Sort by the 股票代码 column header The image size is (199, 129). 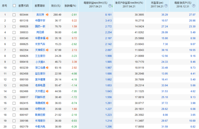pos(24,6)
